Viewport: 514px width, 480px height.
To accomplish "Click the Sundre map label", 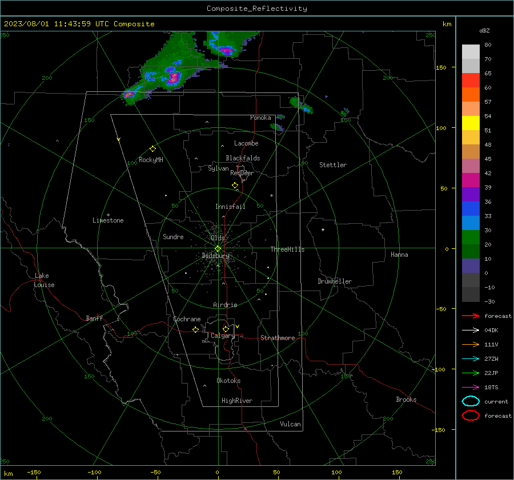I will tap(173, 236).
